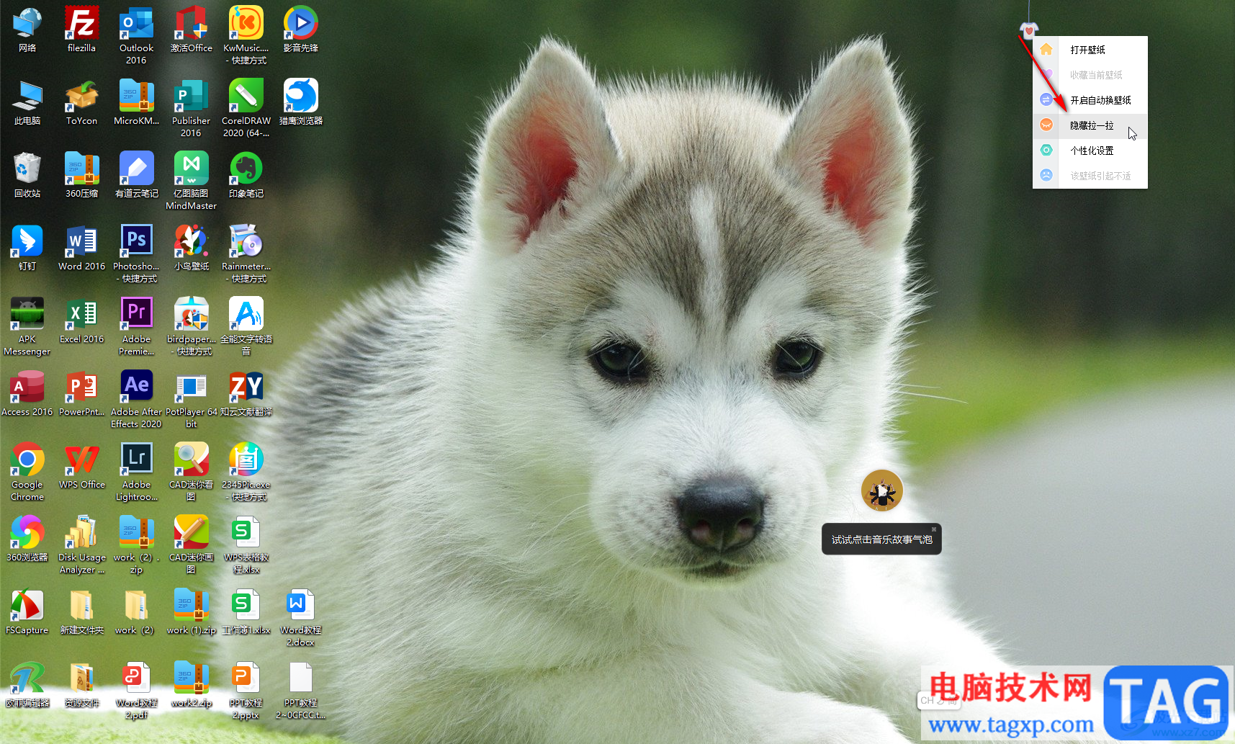1235x744 pixels.
Task: Click the music story bubble avatar
Action: point(882,490)
